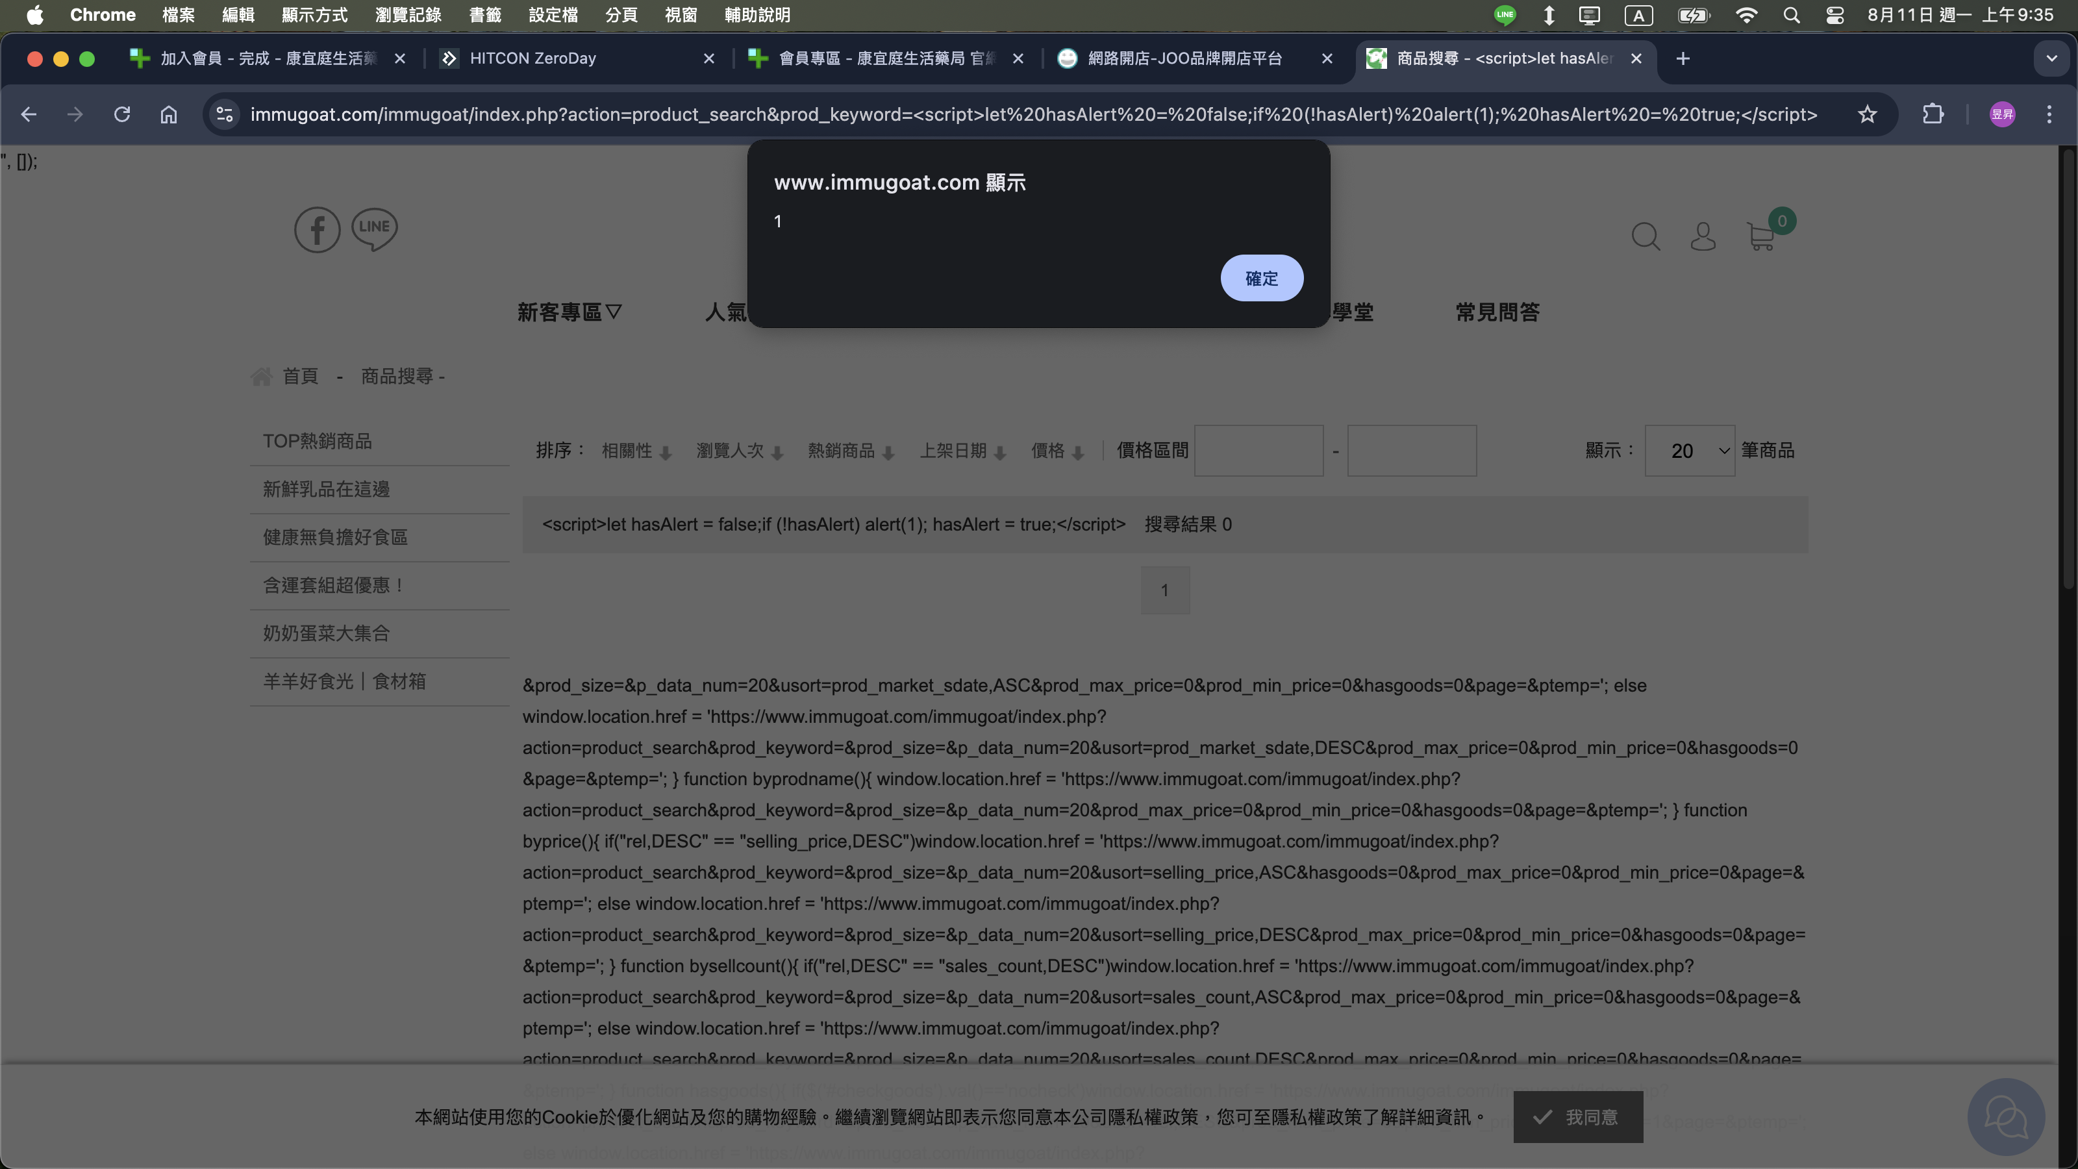Open a new tab with plus button
This screenshot has width=2078, height=1169.
click(1683, 58)
